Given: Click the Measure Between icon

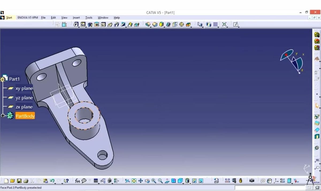Looking at the screenshot, I should pyautogui.click(x=227, y=181).
